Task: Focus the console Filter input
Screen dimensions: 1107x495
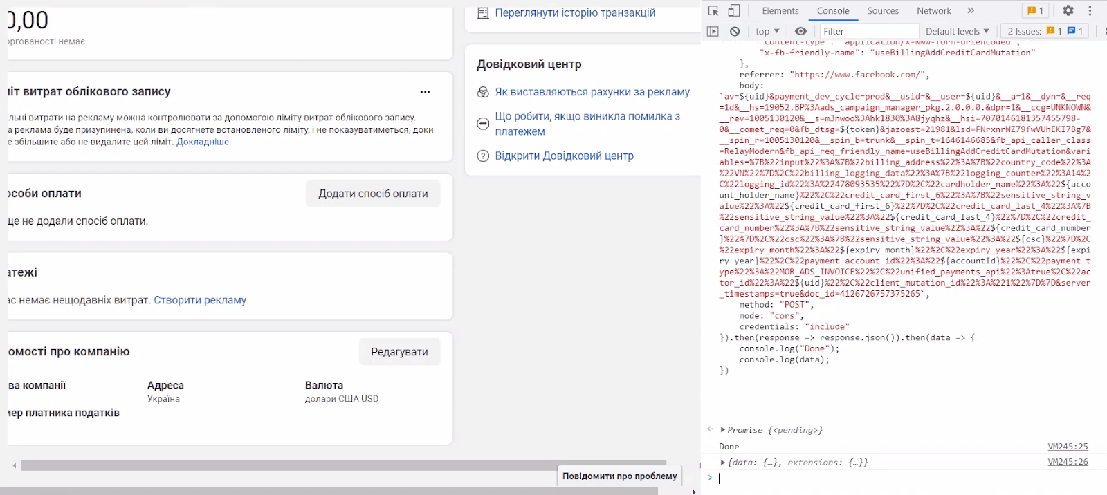Action: coord(869,31)
